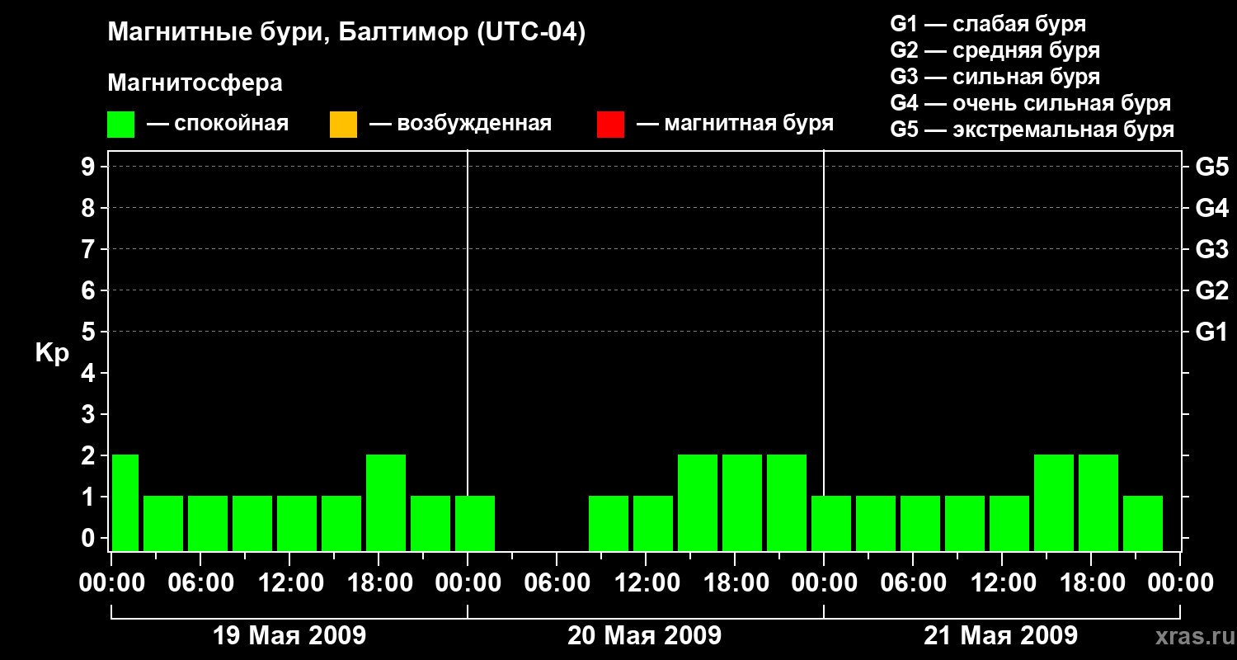Select the 'G5 — экстремальная буря' legend line

point(1032,130)
